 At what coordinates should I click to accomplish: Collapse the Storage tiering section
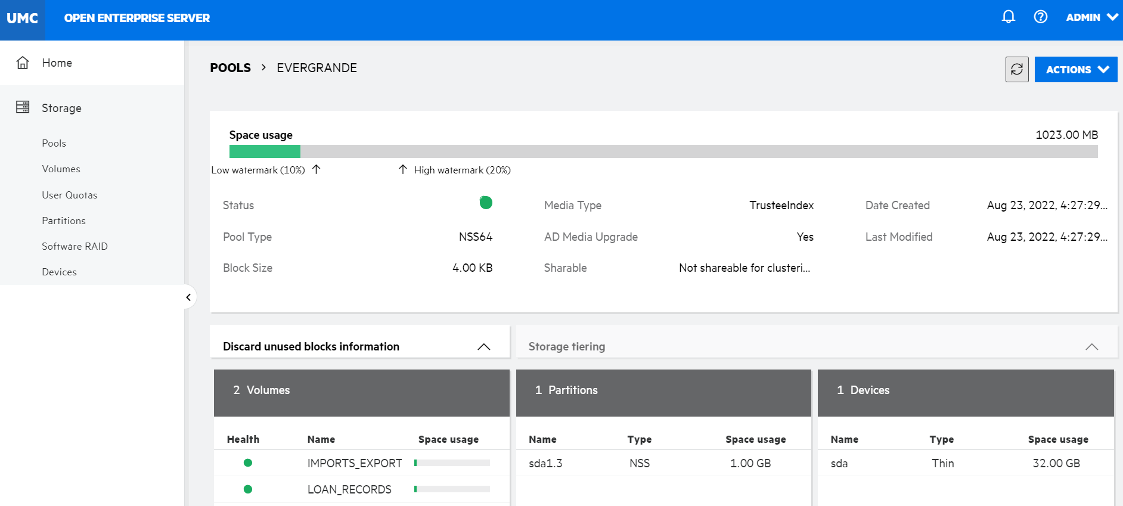[x=1091, y=347]
